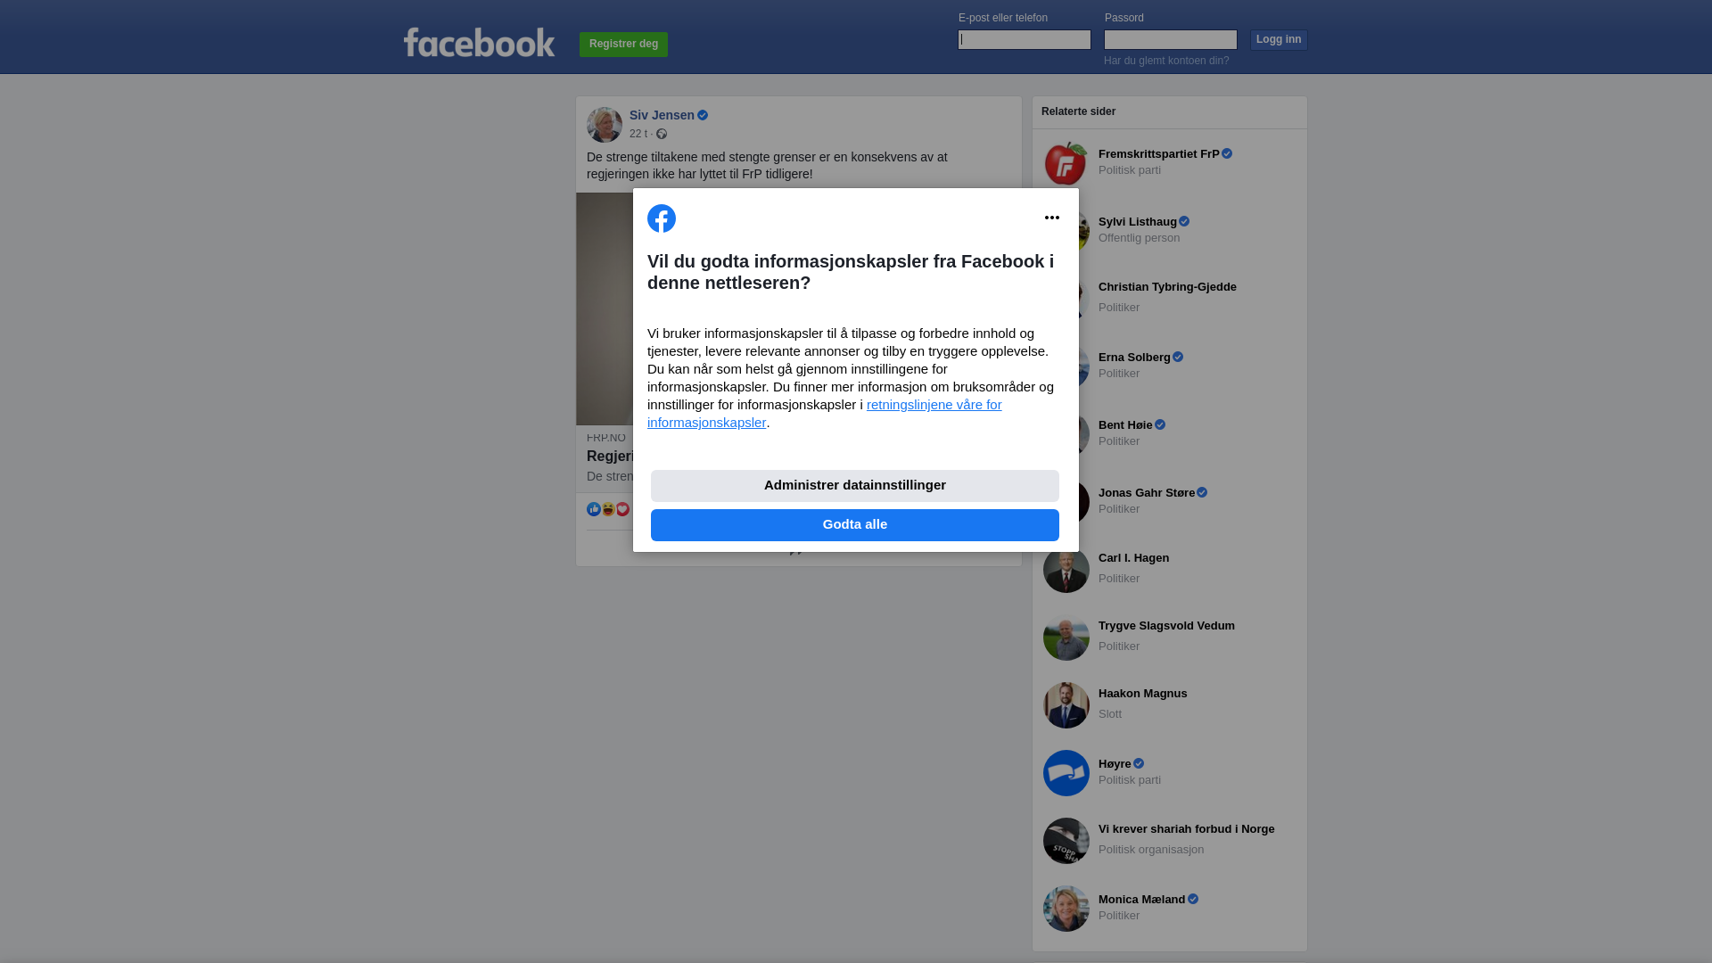The image size is (1712, 963).
Task: Click Siv Jensen's profile picture
Action: click(x=605, y=125)
